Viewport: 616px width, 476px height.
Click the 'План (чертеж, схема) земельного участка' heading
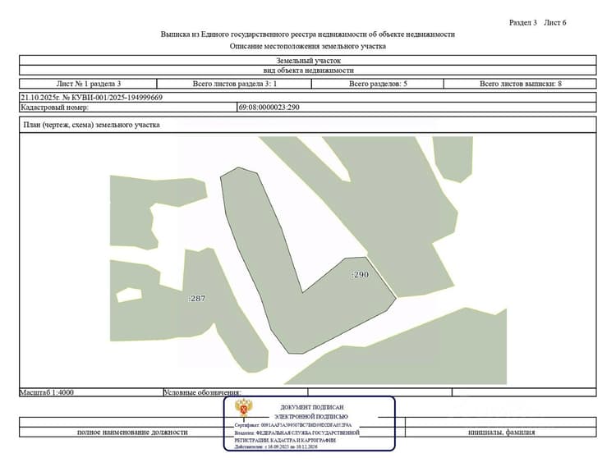pyautogui.click(x=91, y=125)
